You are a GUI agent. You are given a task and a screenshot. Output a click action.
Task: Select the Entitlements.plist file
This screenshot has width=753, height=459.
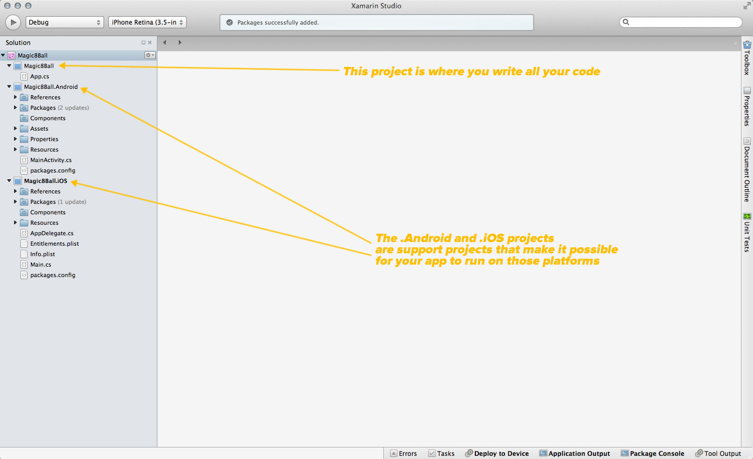pyautogui.click(x=54, y=244)
